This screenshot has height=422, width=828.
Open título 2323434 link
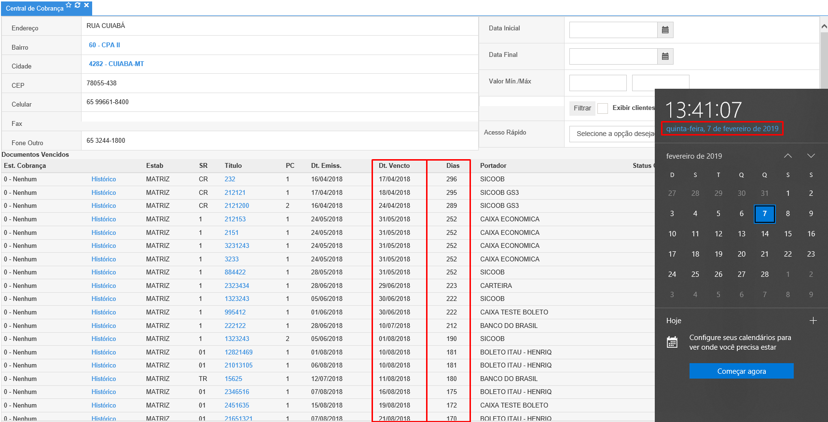click(x=237, y=286)
